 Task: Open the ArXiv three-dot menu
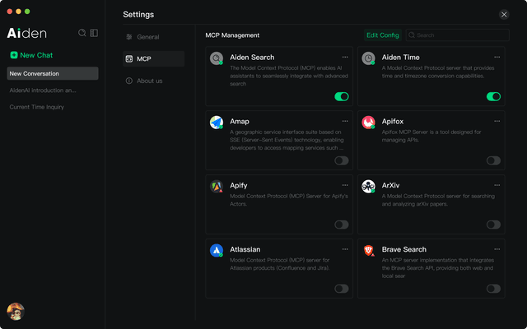point(497,185)
